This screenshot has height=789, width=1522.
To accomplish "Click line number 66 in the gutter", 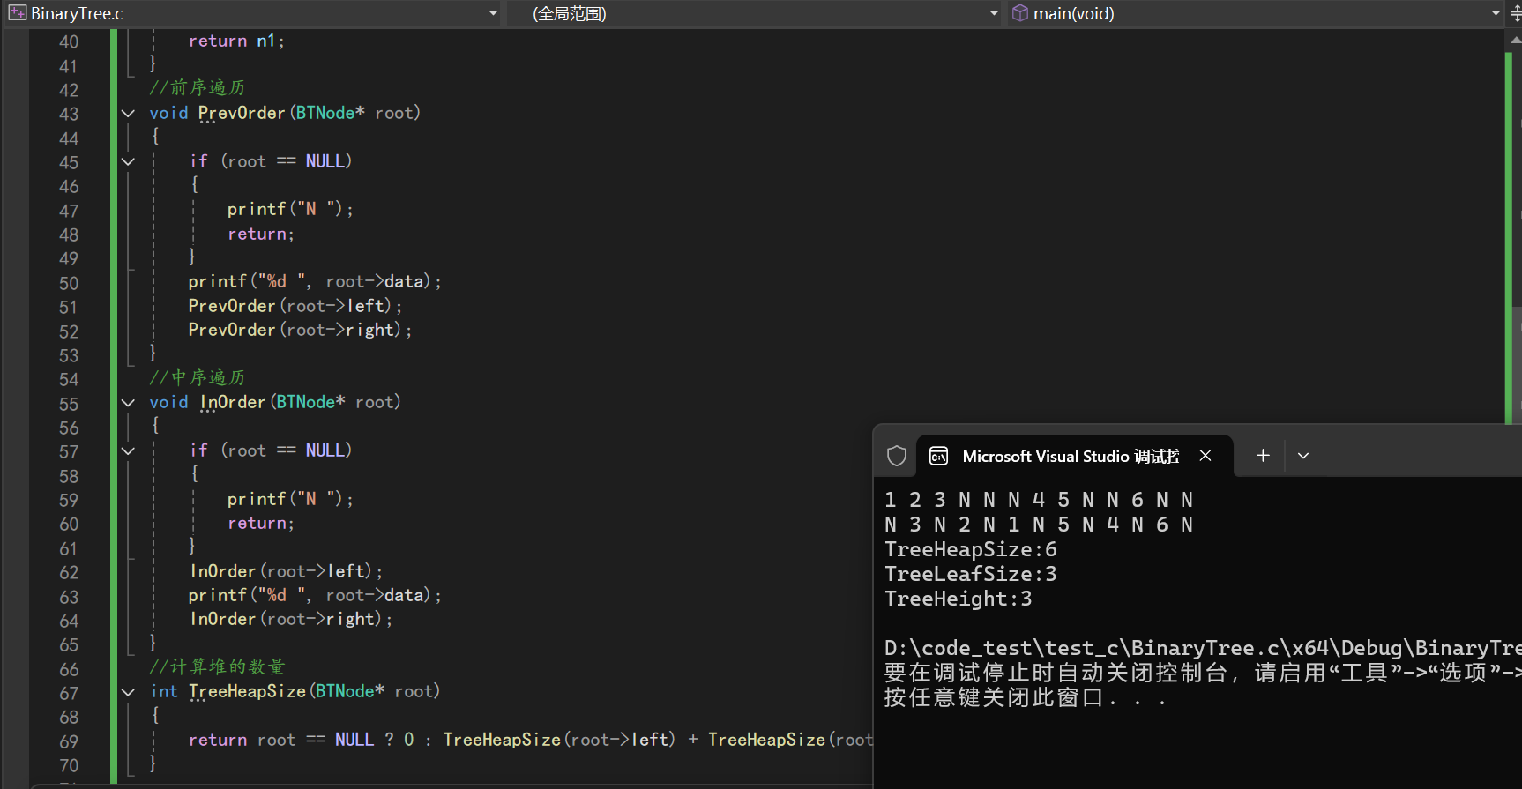I will tap(69, 669).
